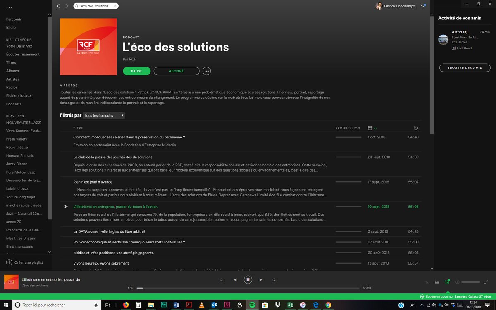This screenshot has height=310, width=496.
Task: Click the ABONNÉ subscription button
Action: pyautogui.click(x=176, y=71)
